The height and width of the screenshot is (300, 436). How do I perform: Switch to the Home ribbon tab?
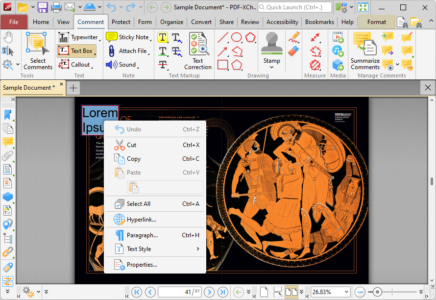coord(41,22)
